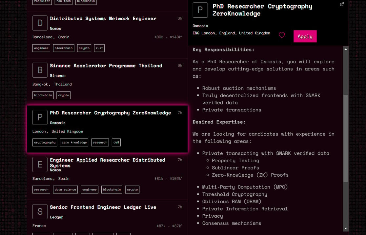Viewport: 366px width, 235px height.
Task: Click the Ledger 'S' company logo
Action: (x=40, y=211)
